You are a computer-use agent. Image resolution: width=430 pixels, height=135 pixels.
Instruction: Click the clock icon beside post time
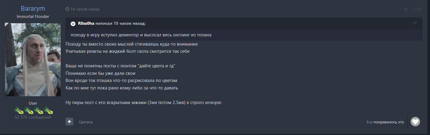67,9
